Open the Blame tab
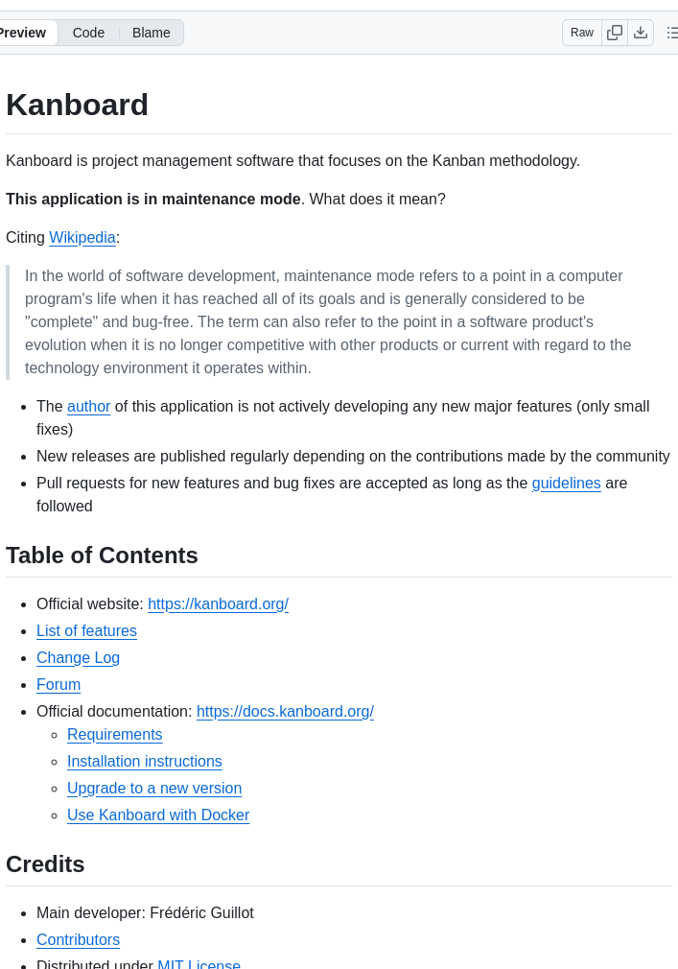This screenshot has height=969, width=678. [x=152, y=33]
